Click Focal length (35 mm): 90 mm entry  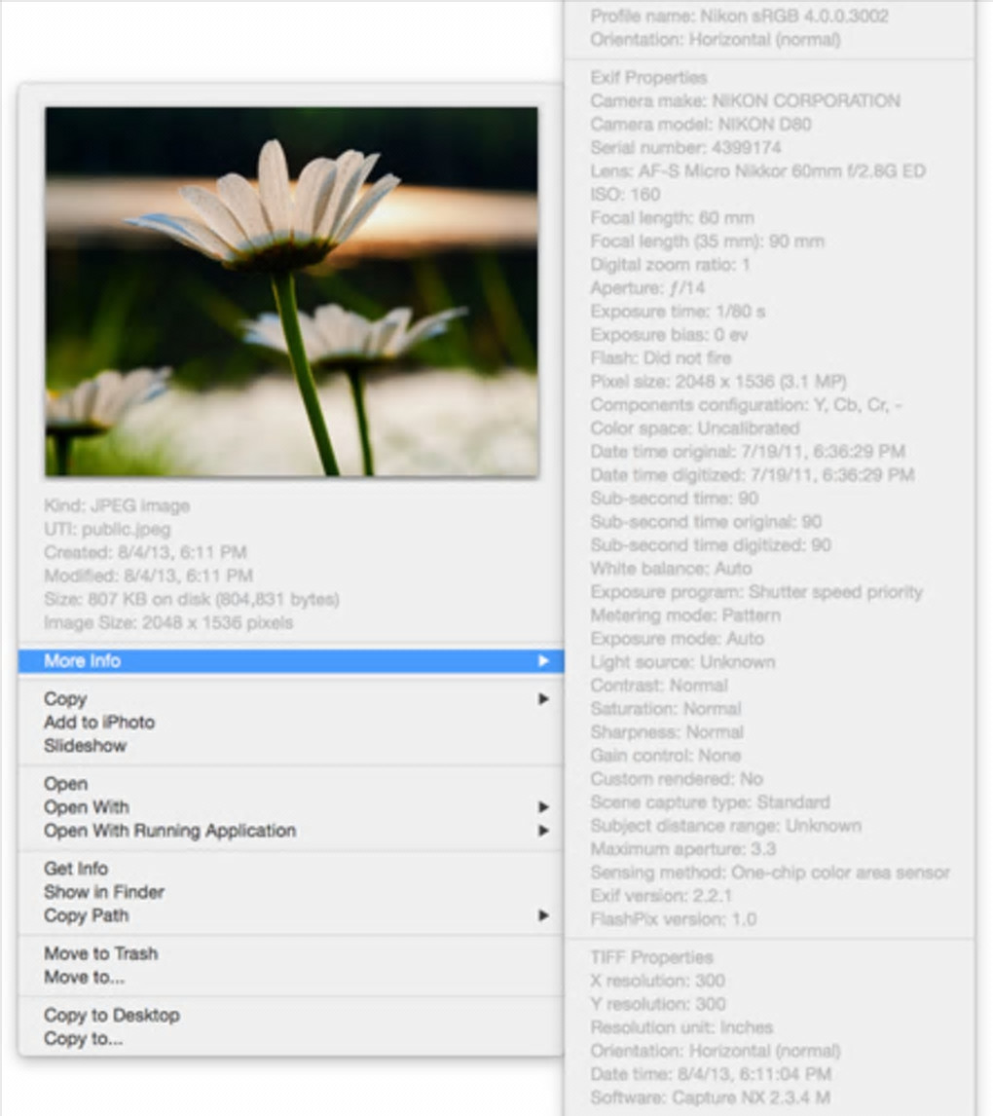point(707,242)
